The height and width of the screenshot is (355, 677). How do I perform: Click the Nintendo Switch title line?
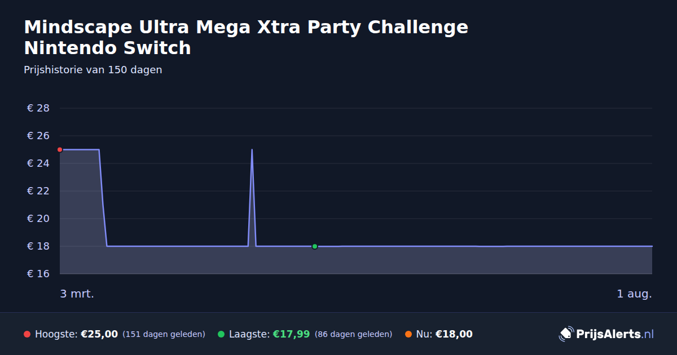pyautogui.click(x=108, y=48)
